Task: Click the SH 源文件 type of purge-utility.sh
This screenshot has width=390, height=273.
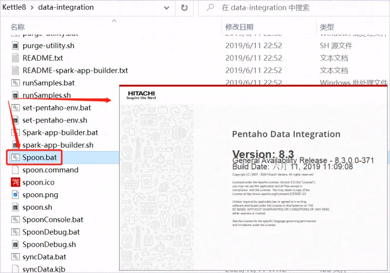Action: (336, 46)
